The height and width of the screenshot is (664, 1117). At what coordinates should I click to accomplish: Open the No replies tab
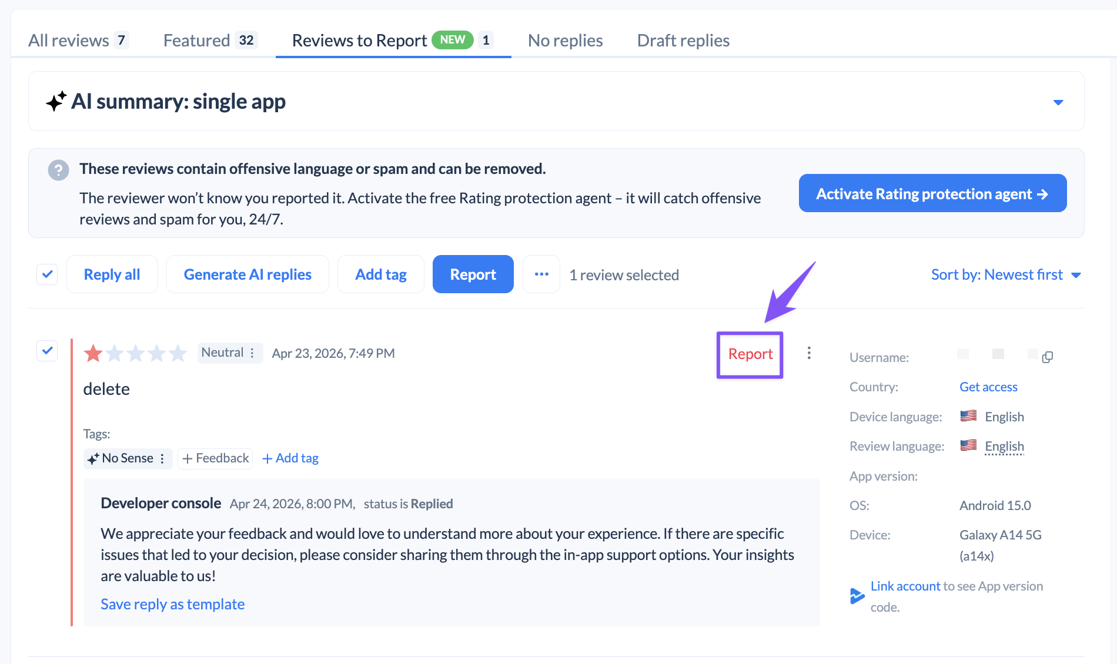point(565,41)
